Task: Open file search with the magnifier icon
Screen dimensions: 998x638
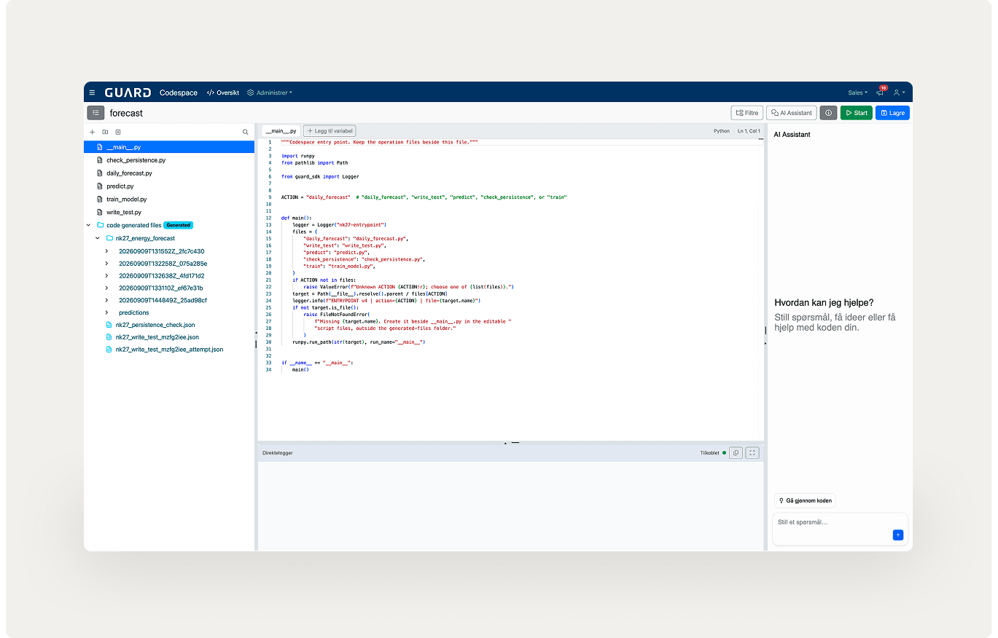Action: pos(246,132)
